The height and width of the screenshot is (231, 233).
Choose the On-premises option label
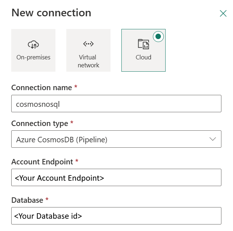pyautogui.click(x=33, y=57)
